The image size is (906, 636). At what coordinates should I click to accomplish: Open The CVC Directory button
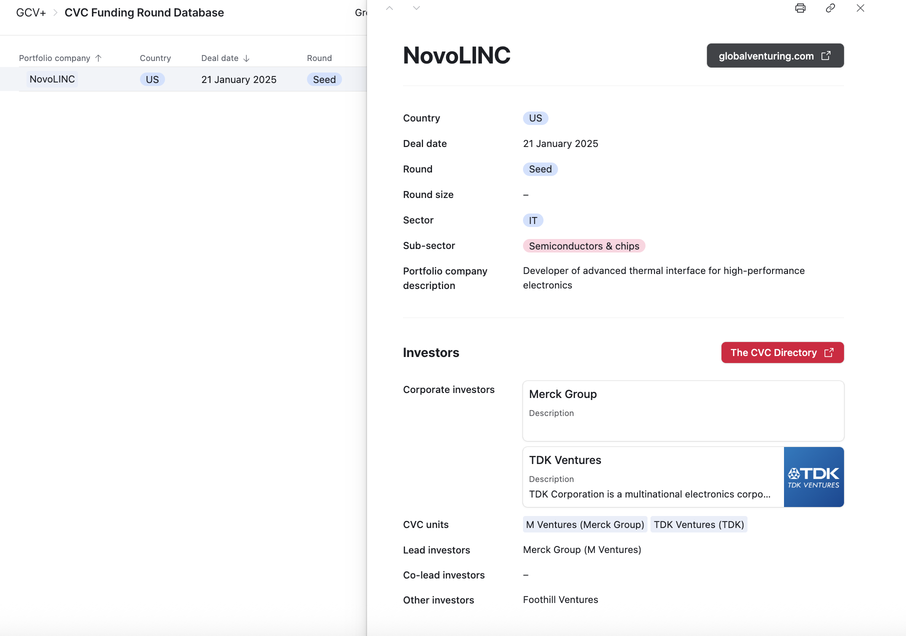(x=782, y=352)
